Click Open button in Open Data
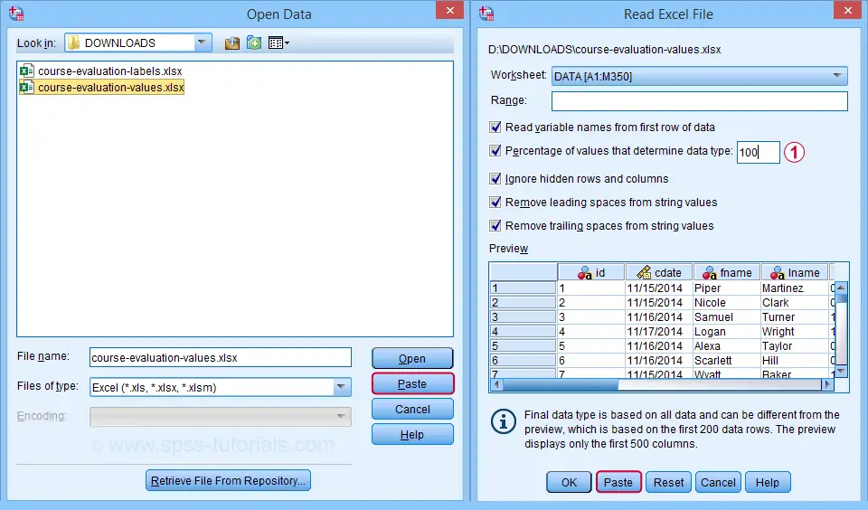Image resolution: width=868 pixels, height=510 pixels. tap(412, 358)
